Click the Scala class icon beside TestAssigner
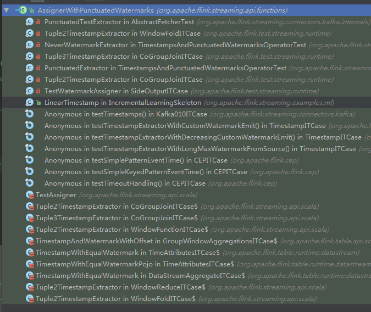 click(29, 195)
